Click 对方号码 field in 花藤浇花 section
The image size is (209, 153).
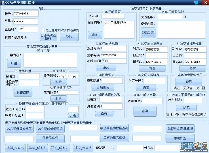[x=154, y=81]
